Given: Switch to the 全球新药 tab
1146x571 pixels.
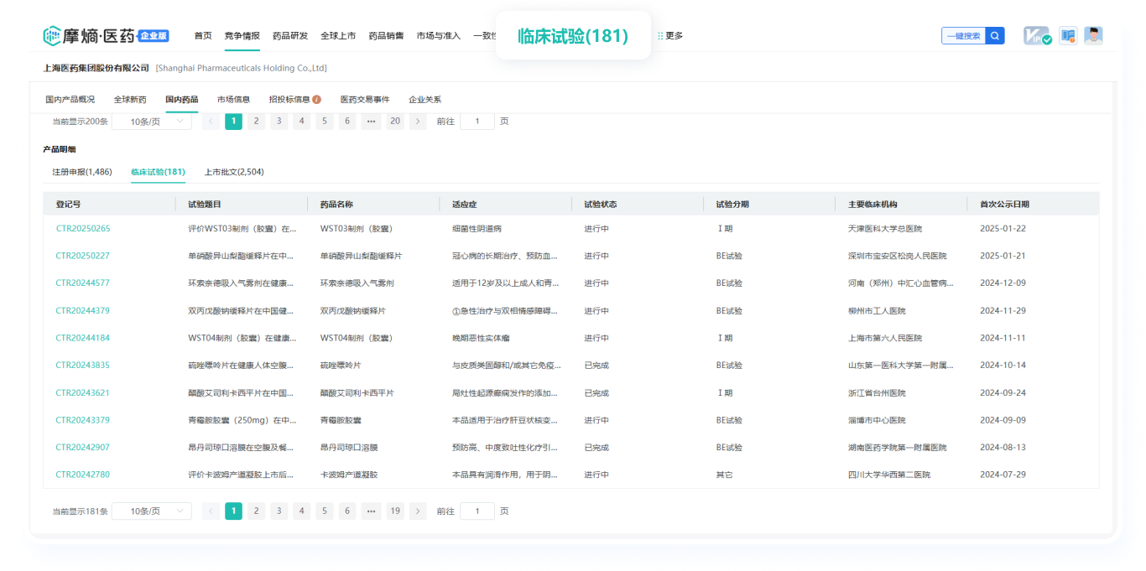Looking at the screenshot, I should tap(130, 99).
